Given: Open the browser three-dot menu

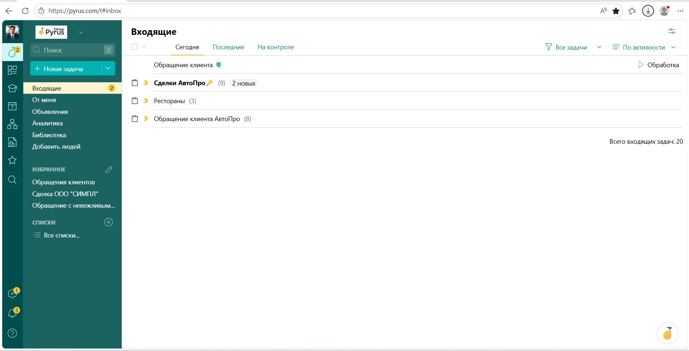Looking at the screenshot, I should click(x=680, y=11).
